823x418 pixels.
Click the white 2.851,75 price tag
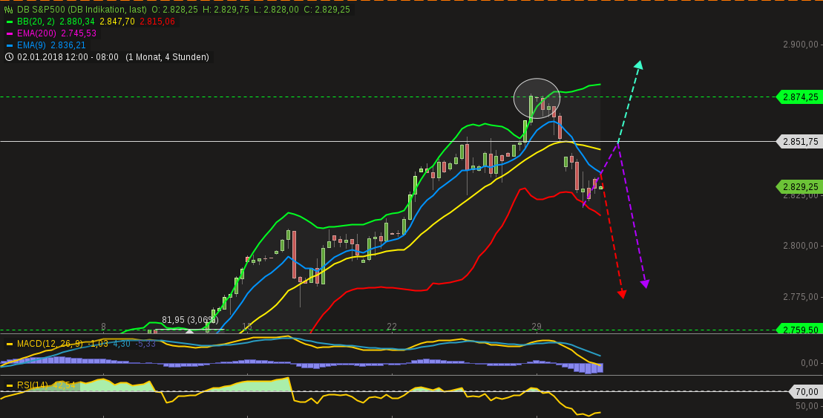tap(799, 142)
